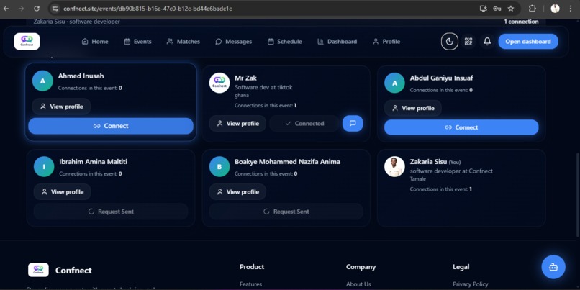Click Boakye Mohammed's avatar
The width and height of the screenshot is (580, 290).
pyautogui.click(x=219, y=166)
